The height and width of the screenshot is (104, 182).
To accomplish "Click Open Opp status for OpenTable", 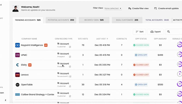I will tap(141, 84).
